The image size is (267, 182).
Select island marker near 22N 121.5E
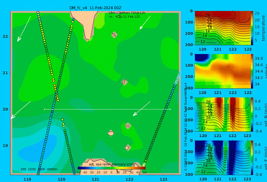click(x=114, y=35)
